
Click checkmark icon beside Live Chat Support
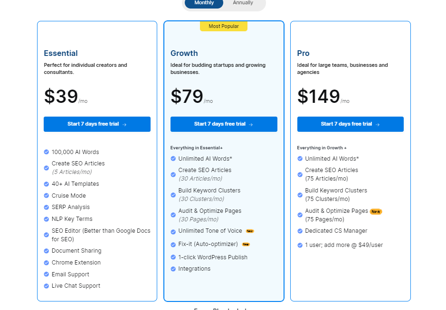point(47,286)
